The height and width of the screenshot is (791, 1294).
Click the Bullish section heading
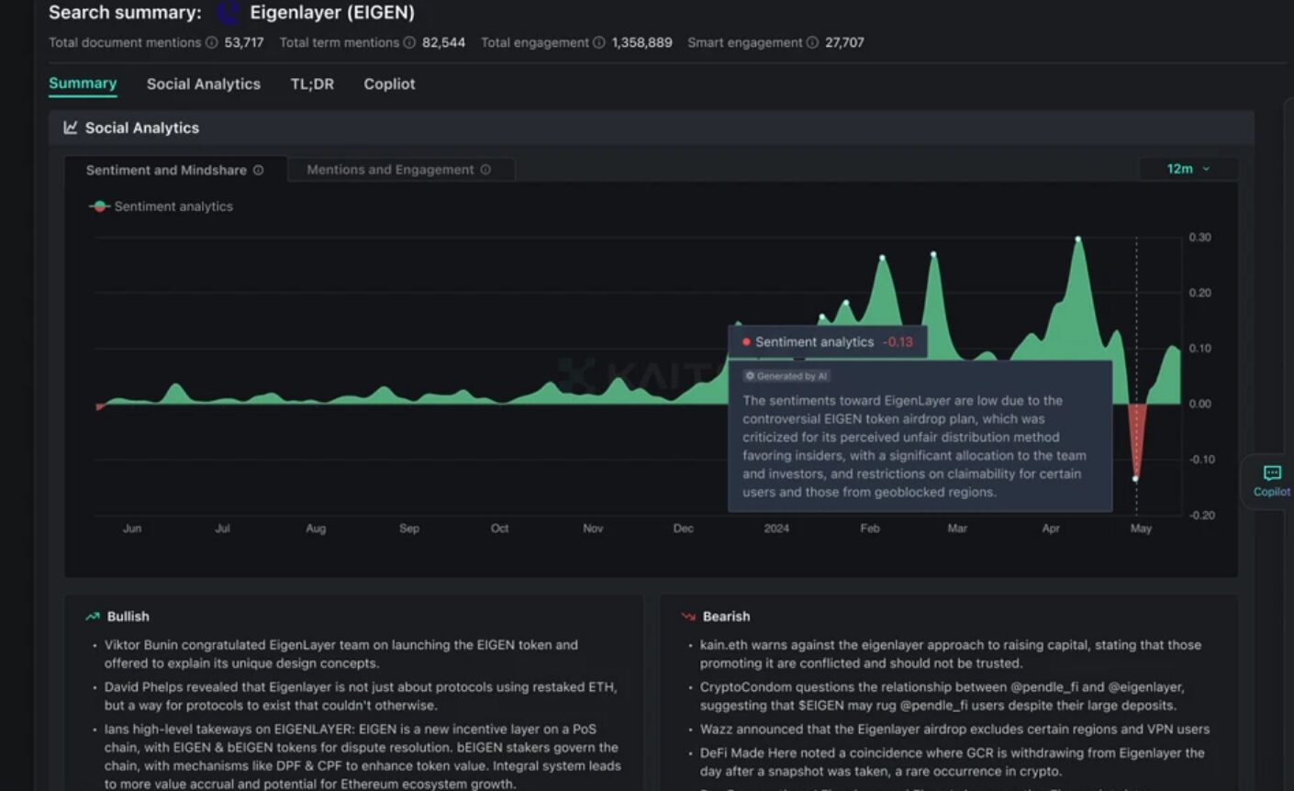tap(128, 617)
